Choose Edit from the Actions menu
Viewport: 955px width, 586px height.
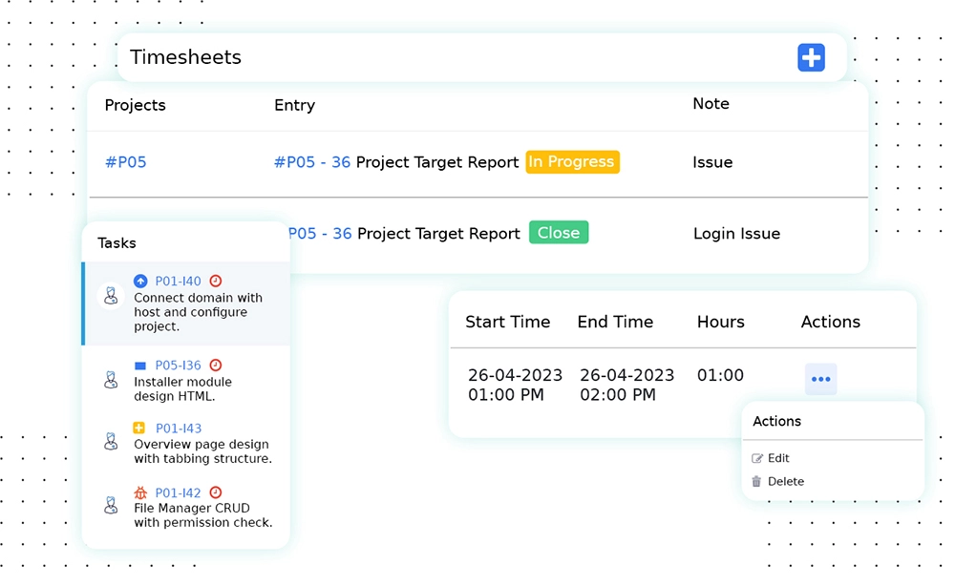coord(777,458)
